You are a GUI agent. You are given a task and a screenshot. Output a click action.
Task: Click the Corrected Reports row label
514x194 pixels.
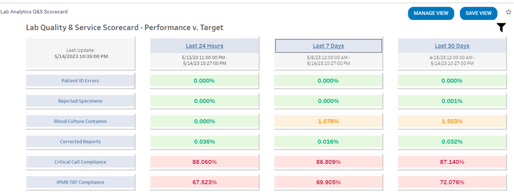80,142
